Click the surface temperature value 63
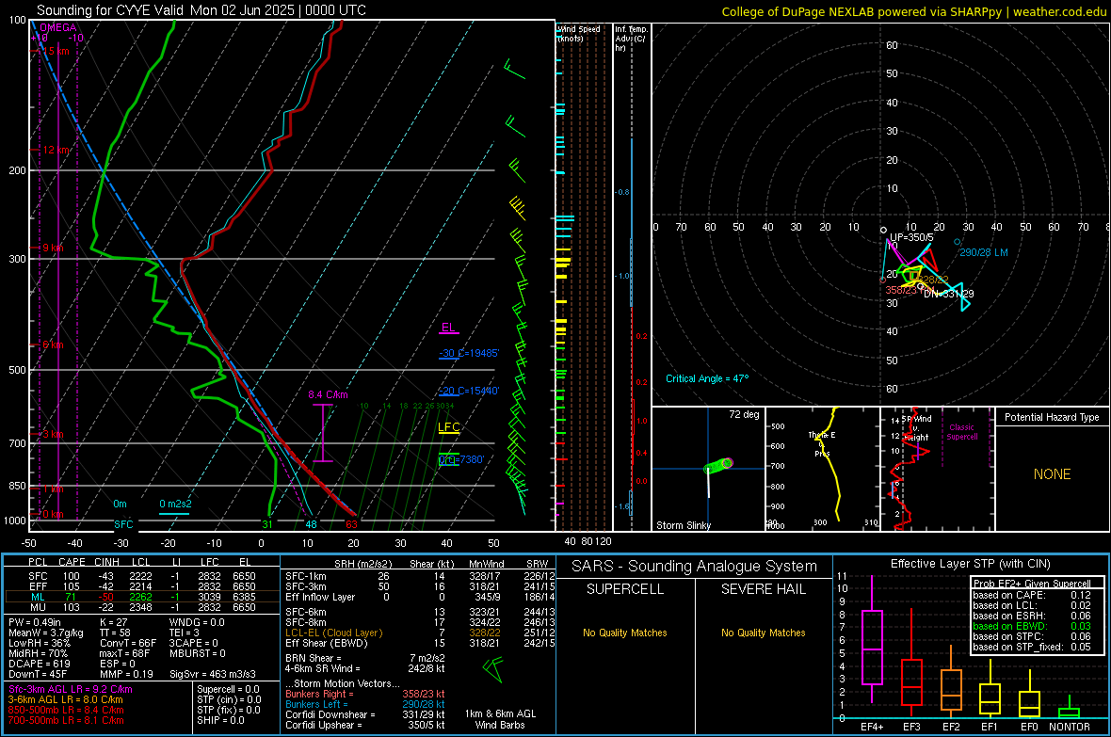 tap(351, 524)
